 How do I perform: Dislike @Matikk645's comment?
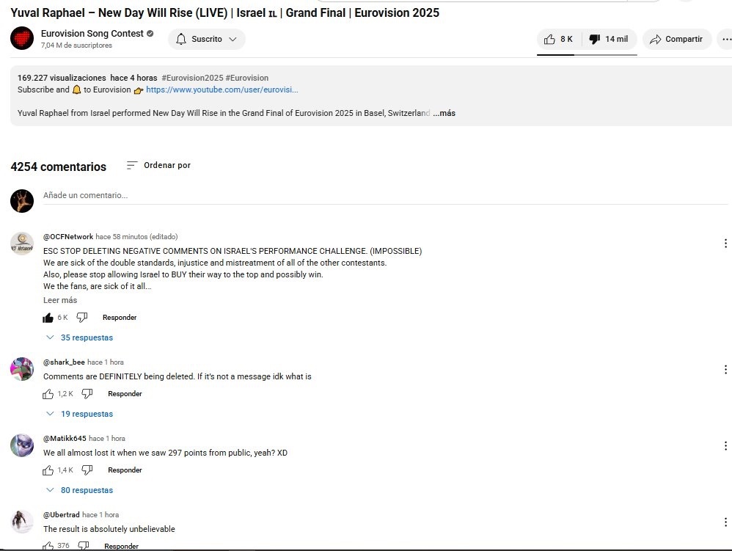coord(87,470)
